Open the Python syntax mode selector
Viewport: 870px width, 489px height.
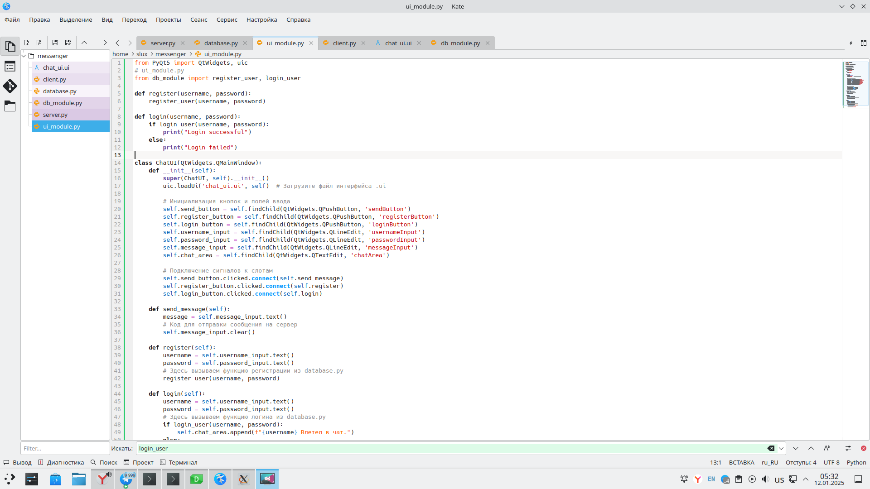856,462
